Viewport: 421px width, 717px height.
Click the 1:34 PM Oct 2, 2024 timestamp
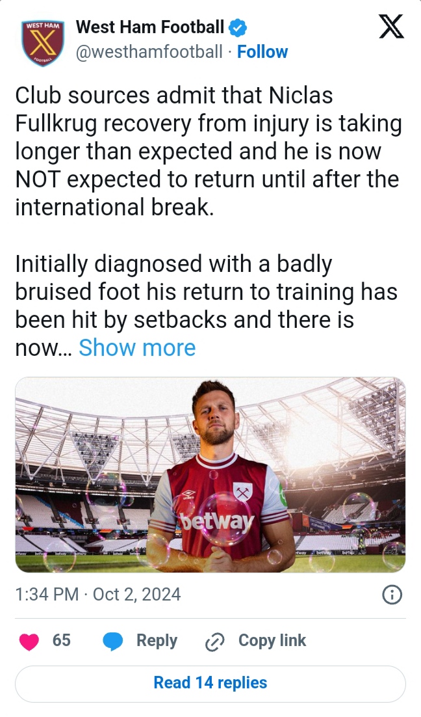(98, 594)
